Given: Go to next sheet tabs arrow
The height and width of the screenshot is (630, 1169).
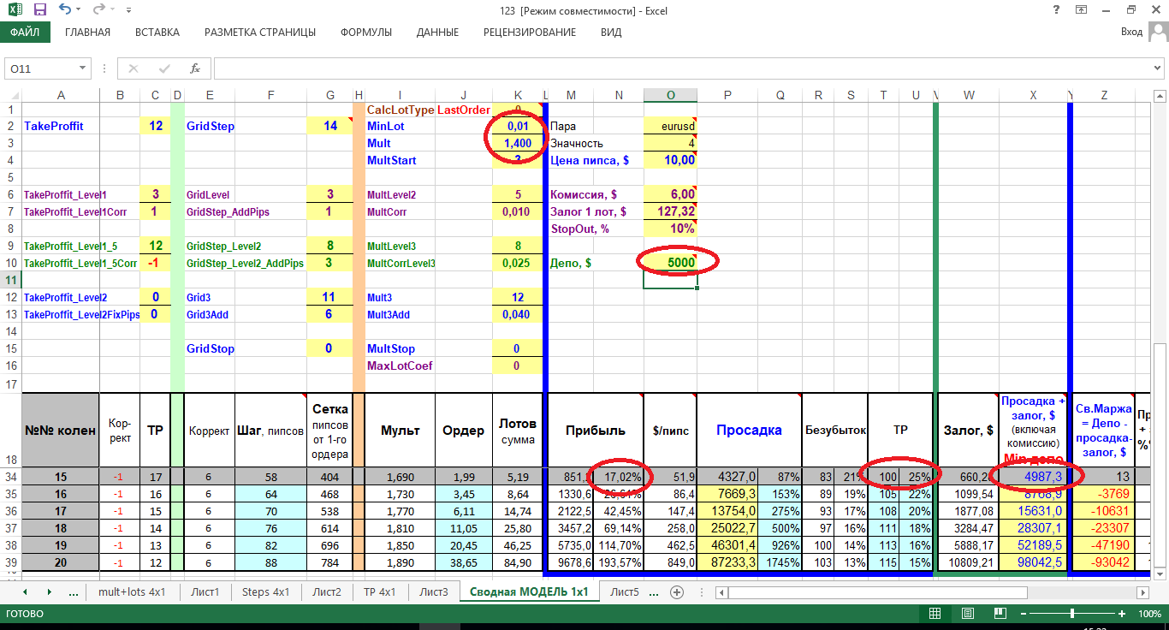Looking at the screenshot, I should pos(49,591).
